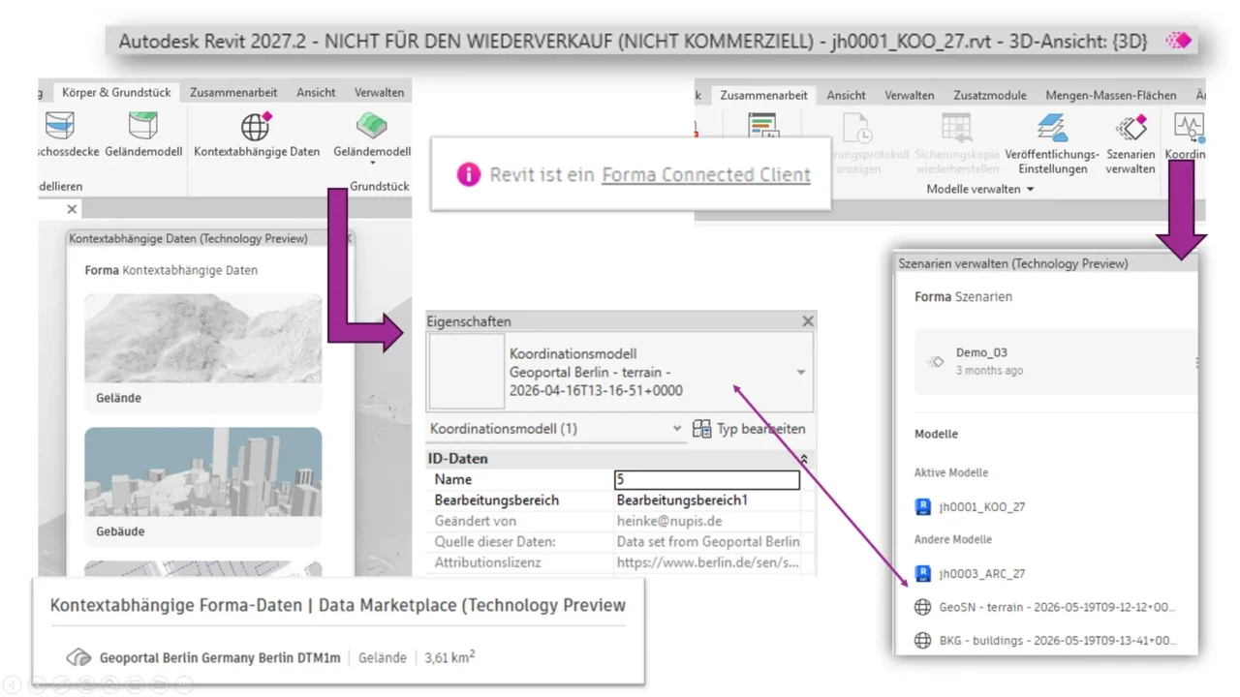This screenshot has width=1240, height=697.
Task: Select the Gelände terrain data card
Action: click(203, 353)
